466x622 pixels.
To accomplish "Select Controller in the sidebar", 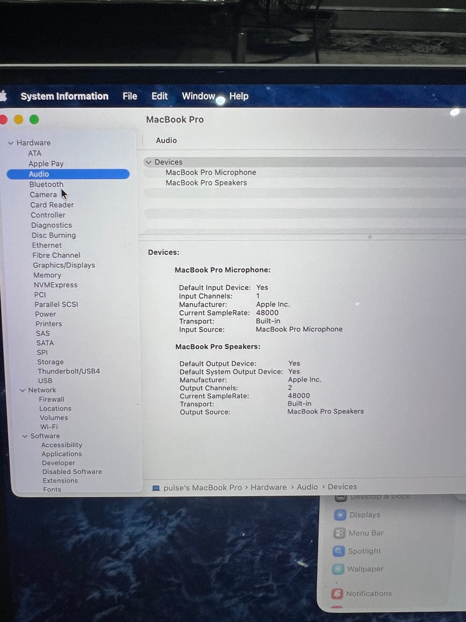I will tap(48, 215).
